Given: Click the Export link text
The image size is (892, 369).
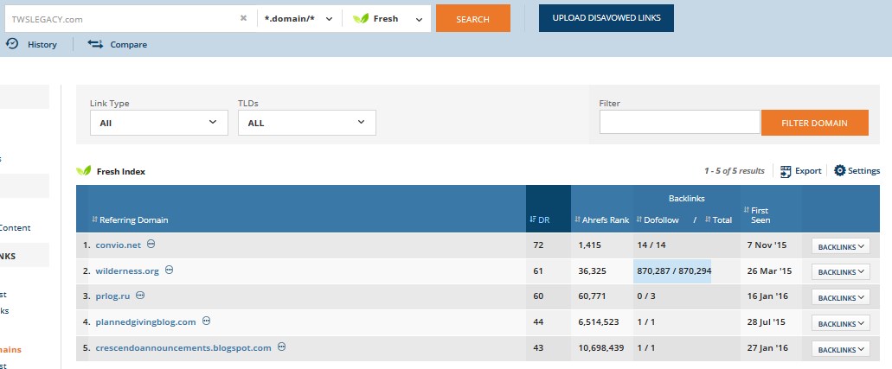Looking at the screenshot, I should tap(808, 171).
